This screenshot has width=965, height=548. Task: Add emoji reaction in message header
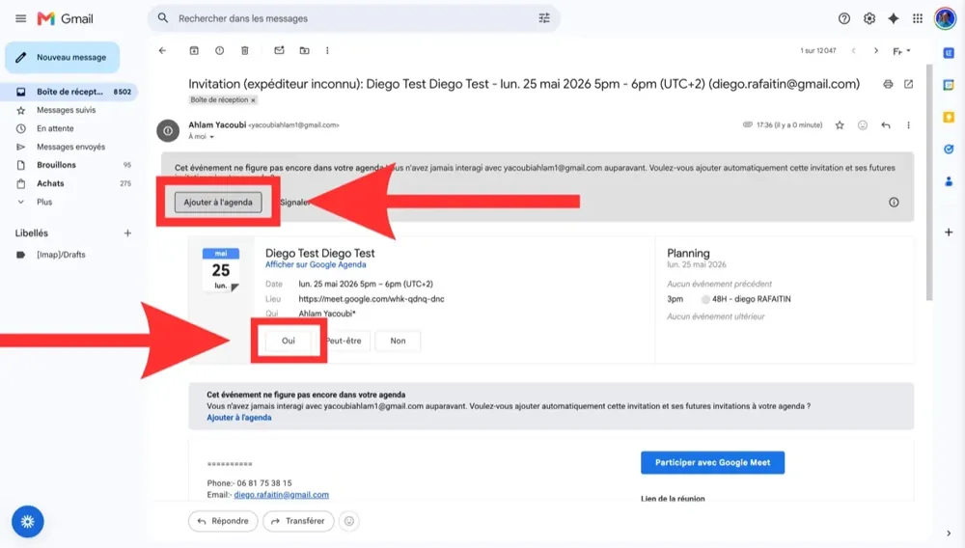[862, 125]
